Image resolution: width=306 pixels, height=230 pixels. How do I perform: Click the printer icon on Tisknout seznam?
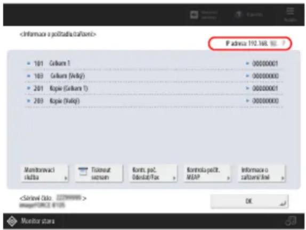coord(83,171)
